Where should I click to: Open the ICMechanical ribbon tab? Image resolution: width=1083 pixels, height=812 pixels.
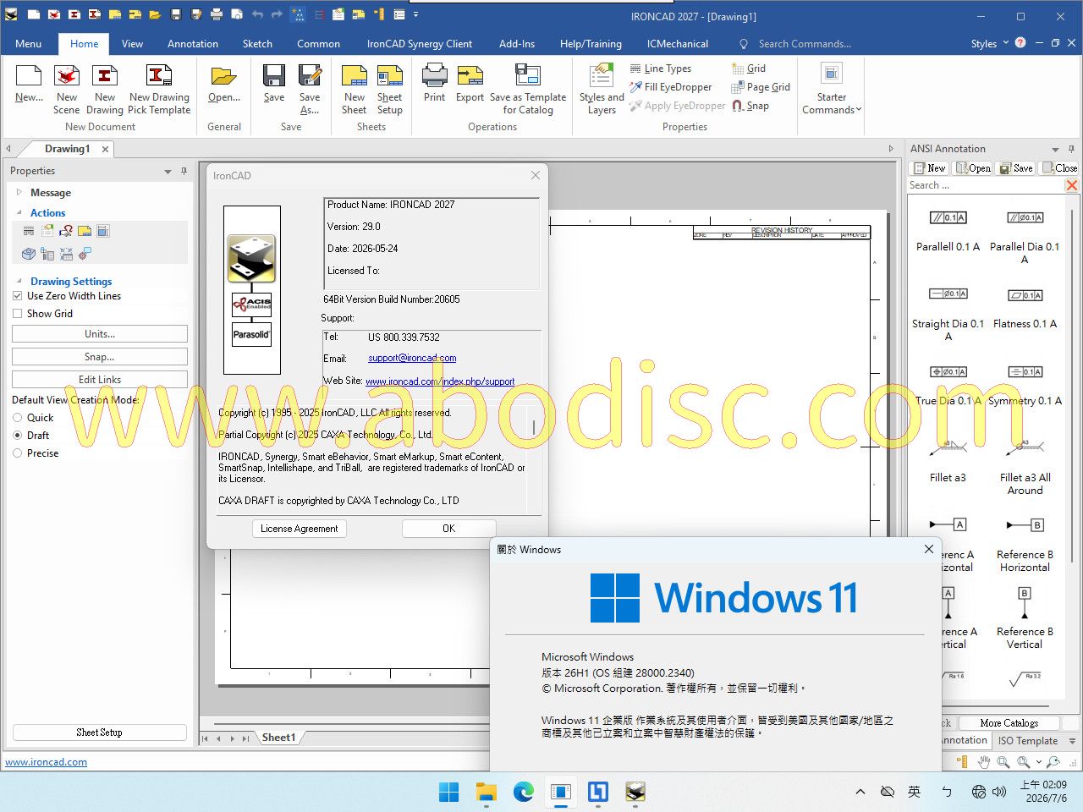point(678,44)
